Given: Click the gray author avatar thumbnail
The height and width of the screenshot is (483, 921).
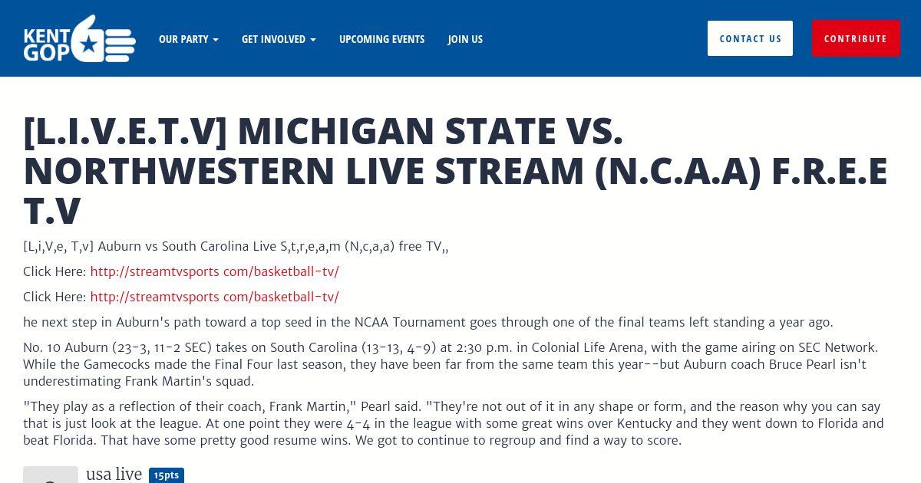Looking at the screenshot, I should pyautogui.click(x=51, y=475).
